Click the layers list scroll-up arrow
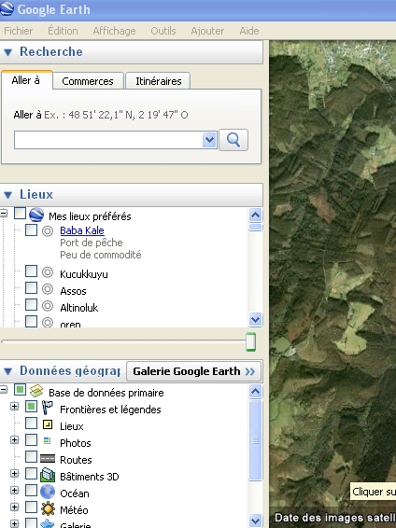 tap(256, 391)
